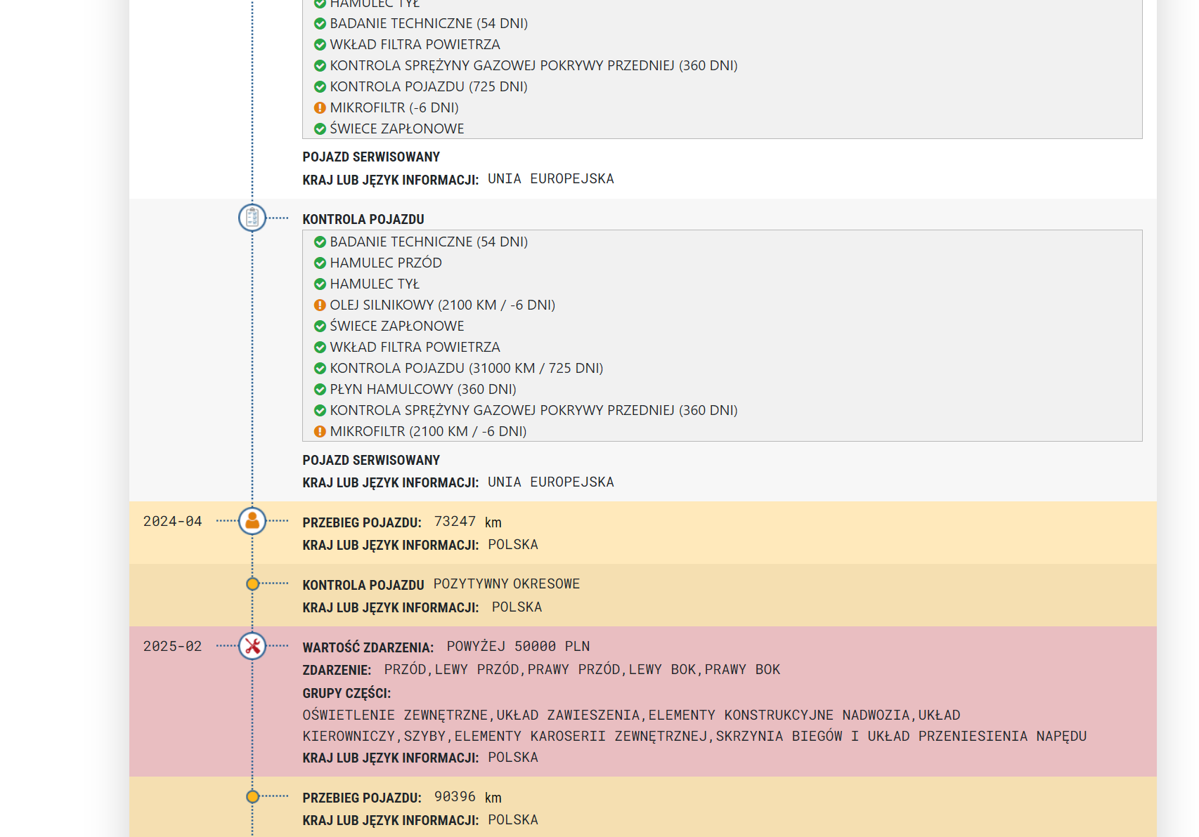Click the warning icon next to OLEJ SILNIKOWY
The width and height of the screenshot is (1199, 837).
(320, 305)
